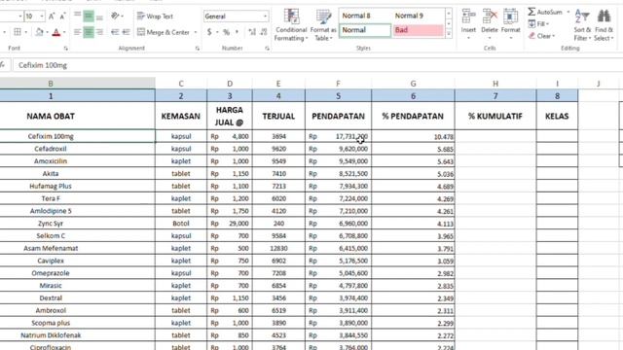The image size is (623, 350).
Task: Open Format as Table gallery
Action: pyautogui.click(x=323, y=25)
